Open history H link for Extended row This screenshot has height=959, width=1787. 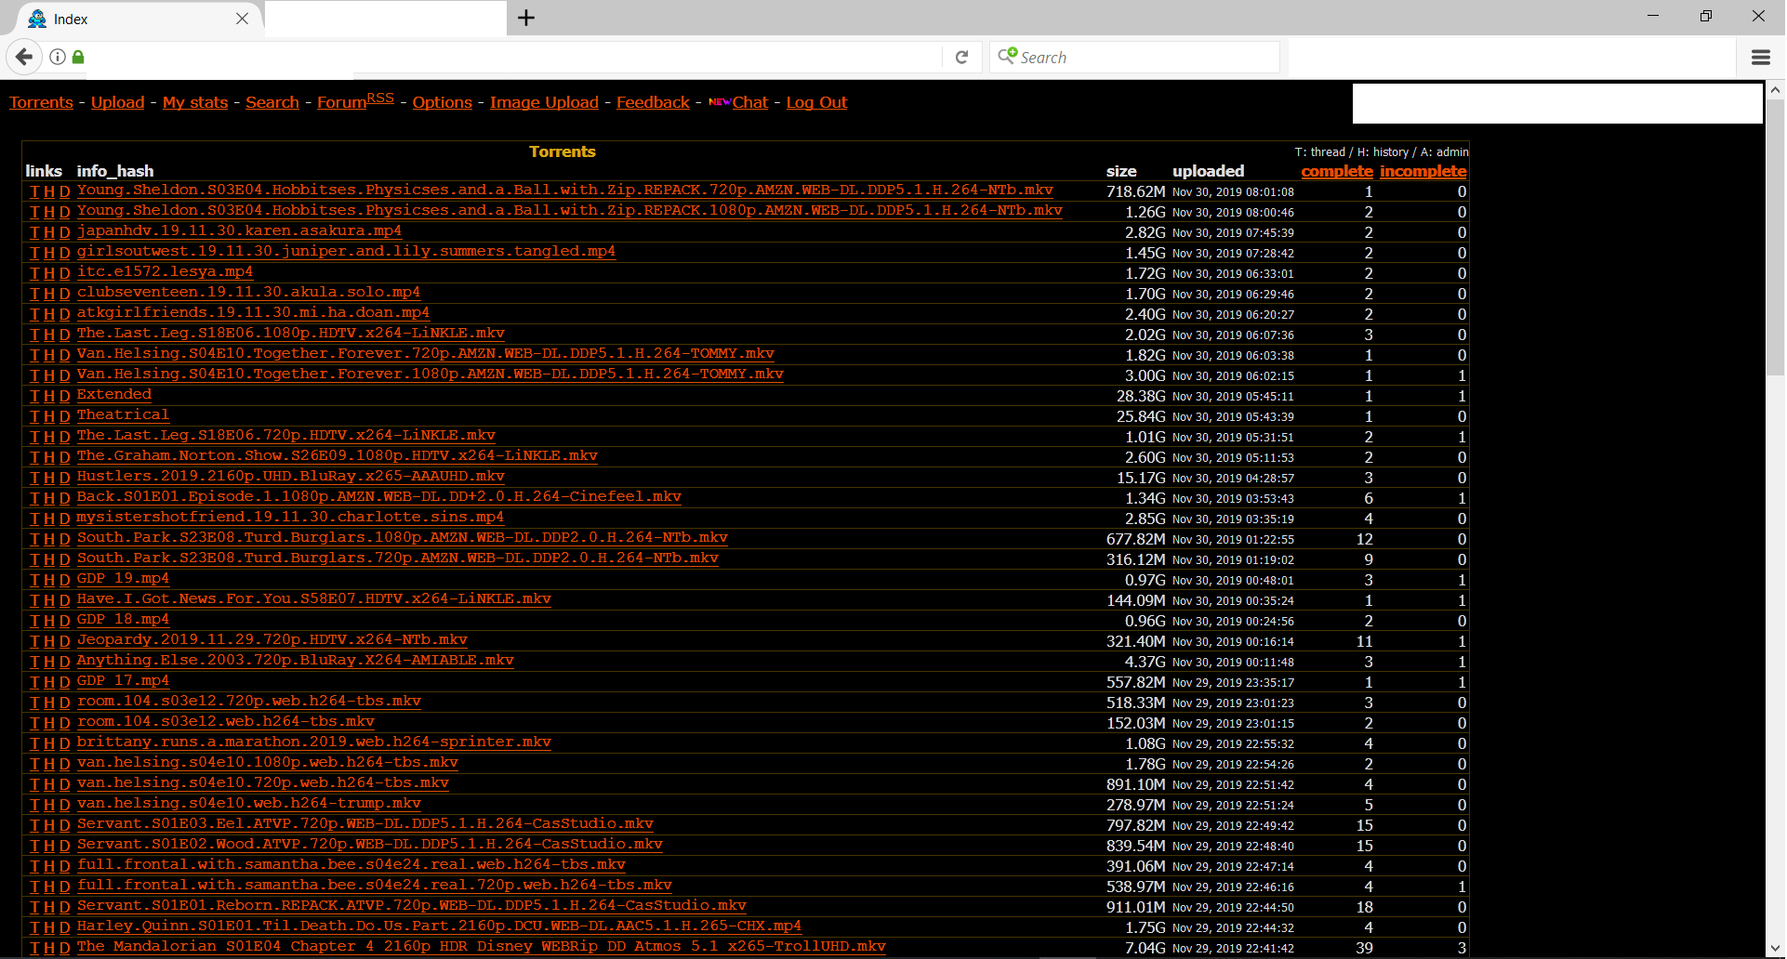click(x=49, y=396)
